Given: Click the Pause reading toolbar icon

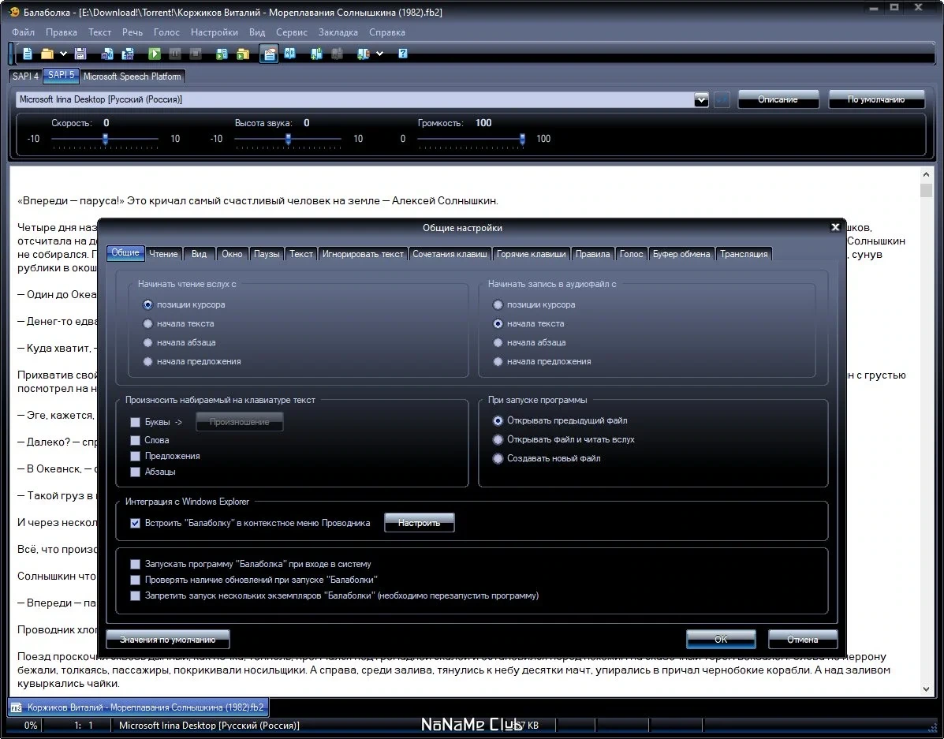Looking at the screenshot, I should tap(174, 54).
